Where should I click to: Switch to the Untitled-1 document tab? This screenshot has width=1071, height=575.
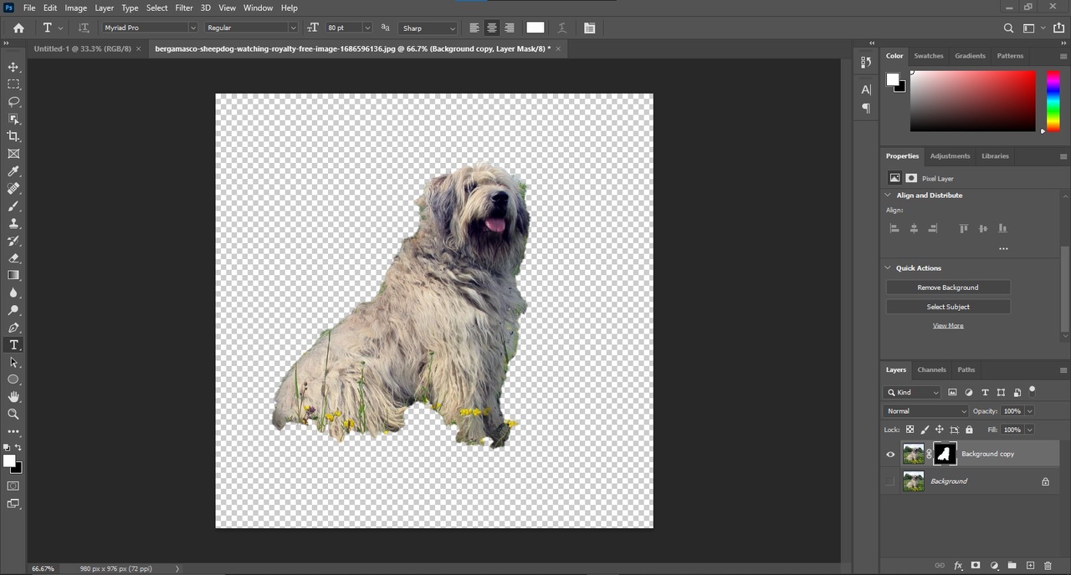tap(82, 48)
